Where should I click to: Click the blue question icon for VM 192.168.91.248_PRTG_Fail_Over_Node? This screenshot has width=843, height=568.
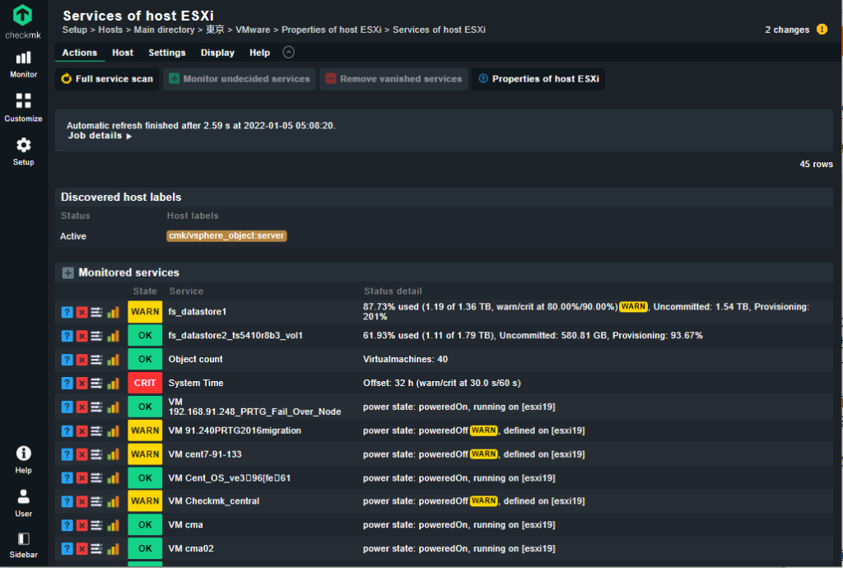click(x=67, y=407)
